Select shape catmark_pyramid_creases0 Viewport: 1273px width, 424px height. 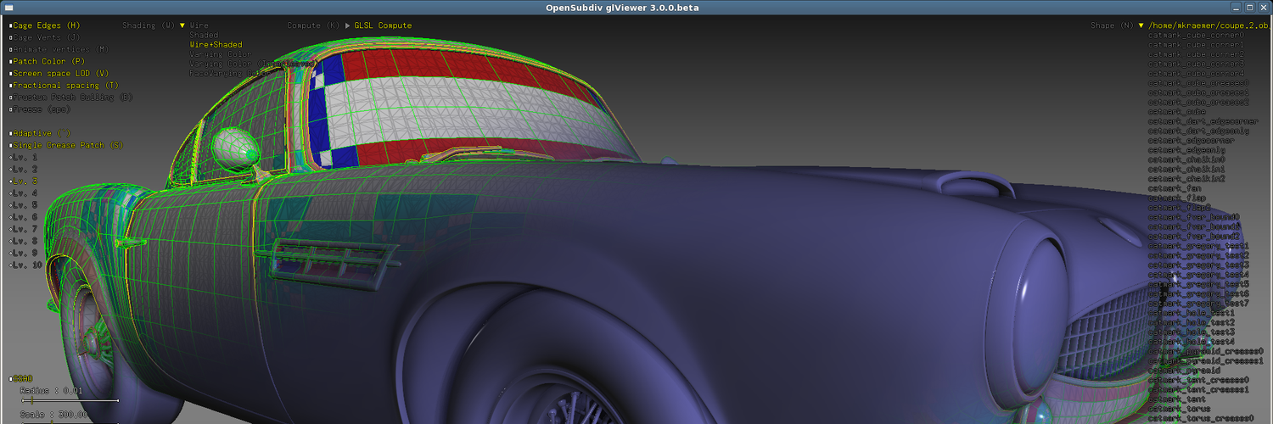(x=1206, y=350)
